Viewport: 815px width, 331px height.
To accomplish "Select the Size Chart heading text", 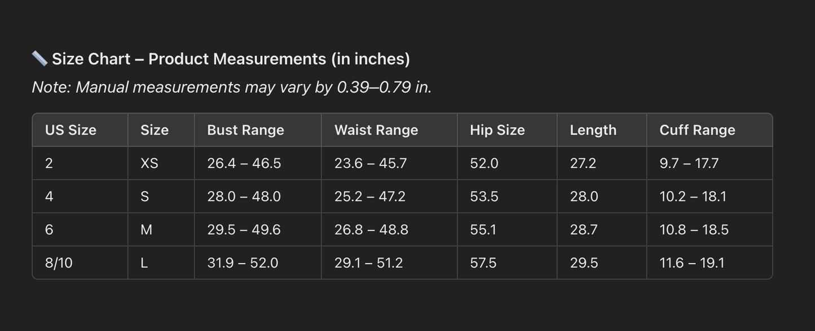I will tap(231, 59).
